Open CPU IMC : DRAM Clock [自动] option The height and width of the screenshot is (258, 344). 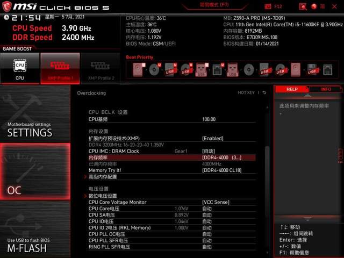[x=208, y=151]
